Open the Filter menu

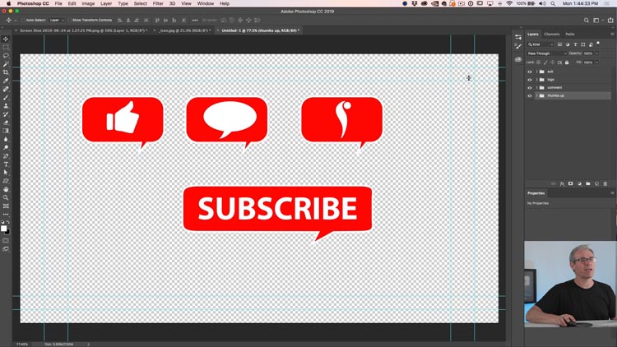(158, 3)
